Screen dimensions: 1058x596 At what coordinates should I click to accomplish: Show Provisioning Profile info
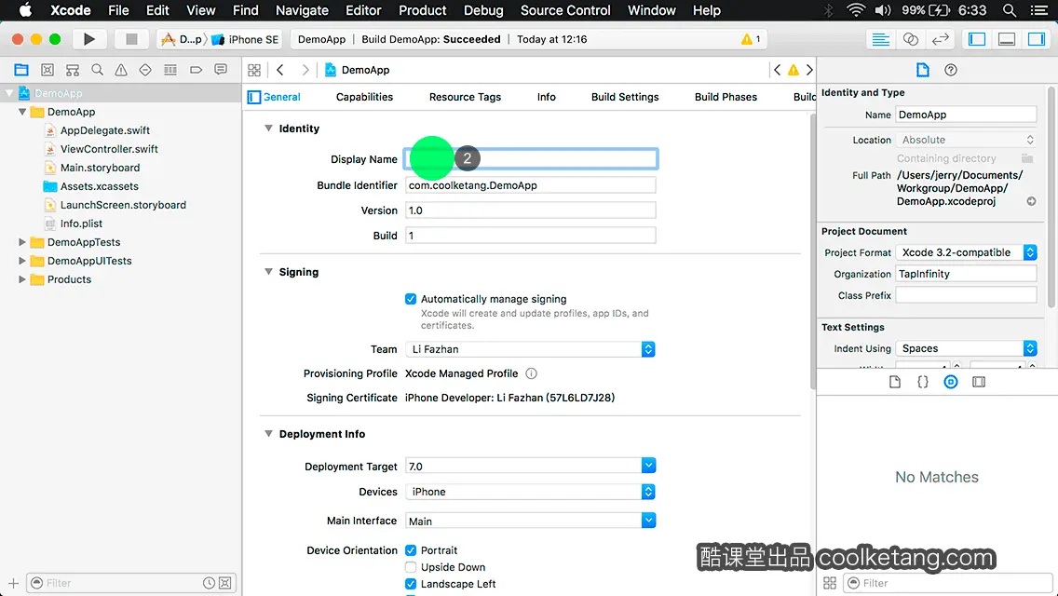point(531,373)
